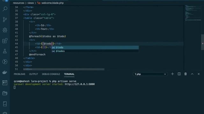Image resolution: width=204 pixels, height=114 pixels.
Task: Open the Git history clock icon view
Action: tap(5, 62)
